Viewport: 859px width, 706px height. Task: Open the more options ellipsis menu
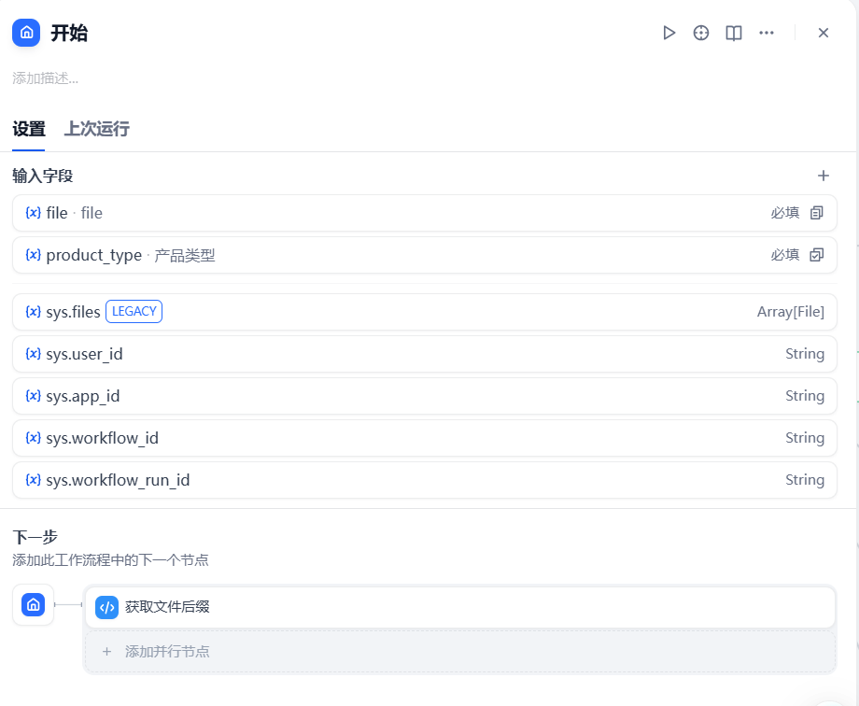pos(767,33)
